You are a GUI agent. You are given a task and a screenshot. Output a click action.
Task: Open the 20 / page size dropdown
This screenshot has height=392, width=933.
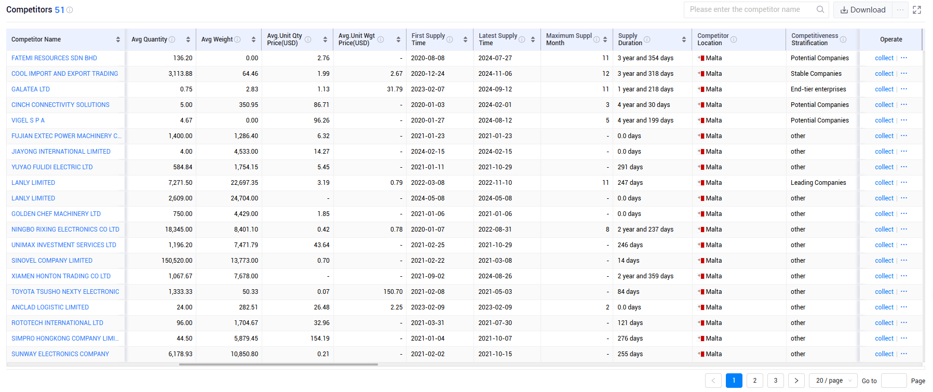[833, 381]
